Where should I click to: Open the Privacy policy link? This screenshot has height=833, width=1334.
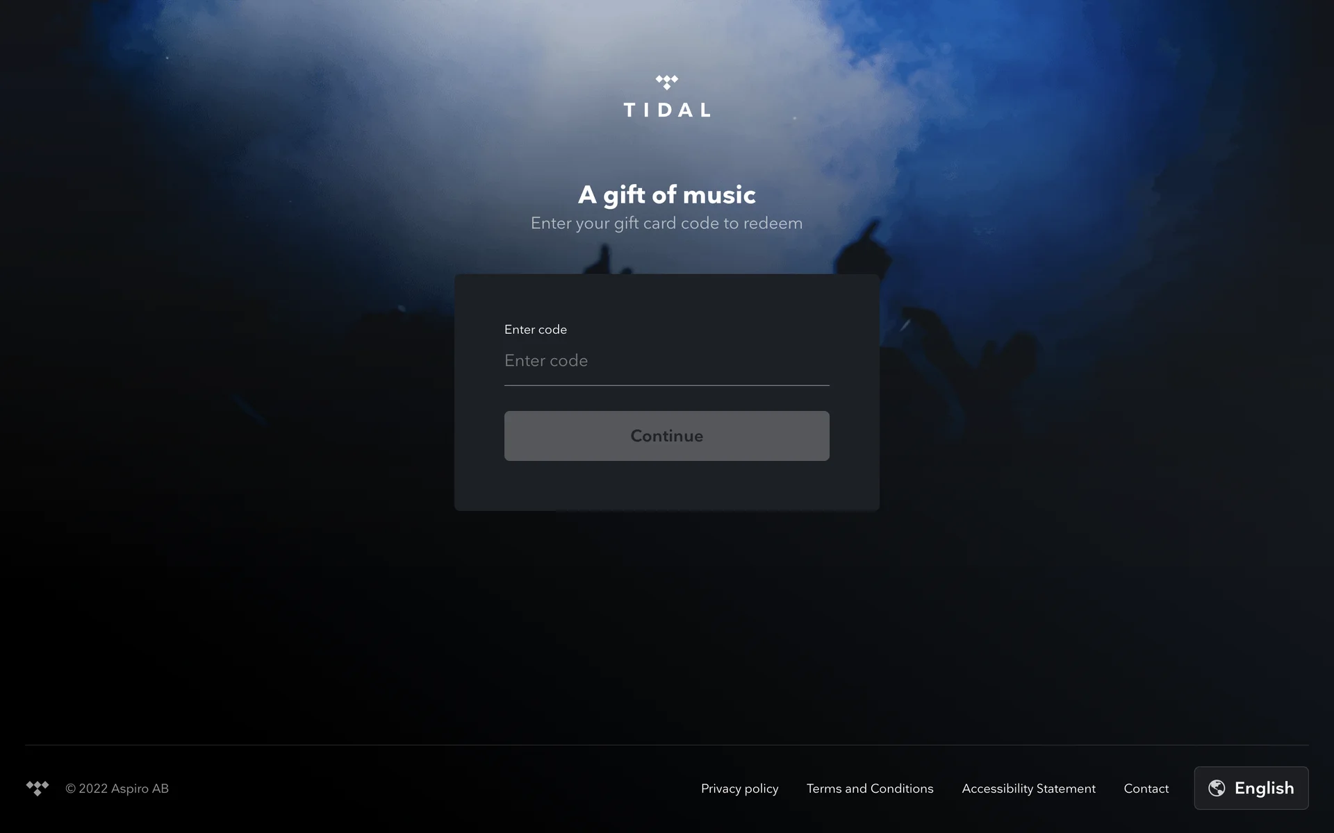pos(739,789)
